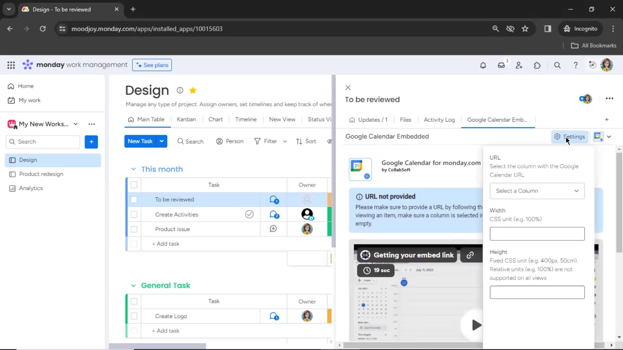The image size is (623, 350).
Task: Open updates for Create Logo task
Action: click(x=274, y=316)
